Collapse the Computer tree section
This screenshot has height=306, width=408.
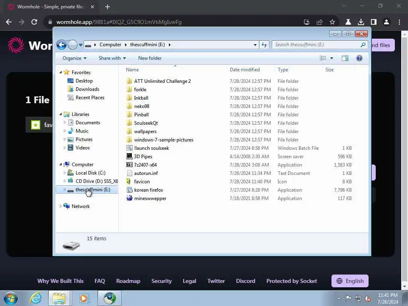tap(61, 165)
